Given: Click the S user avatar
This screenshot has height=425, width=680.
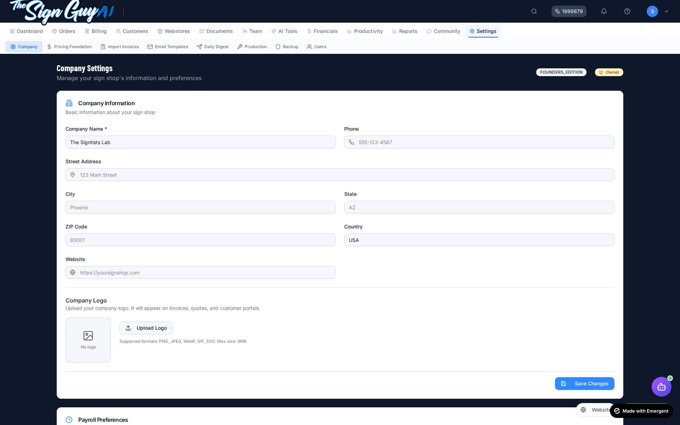Looking at the screenshot, I should tap(652, 11).
